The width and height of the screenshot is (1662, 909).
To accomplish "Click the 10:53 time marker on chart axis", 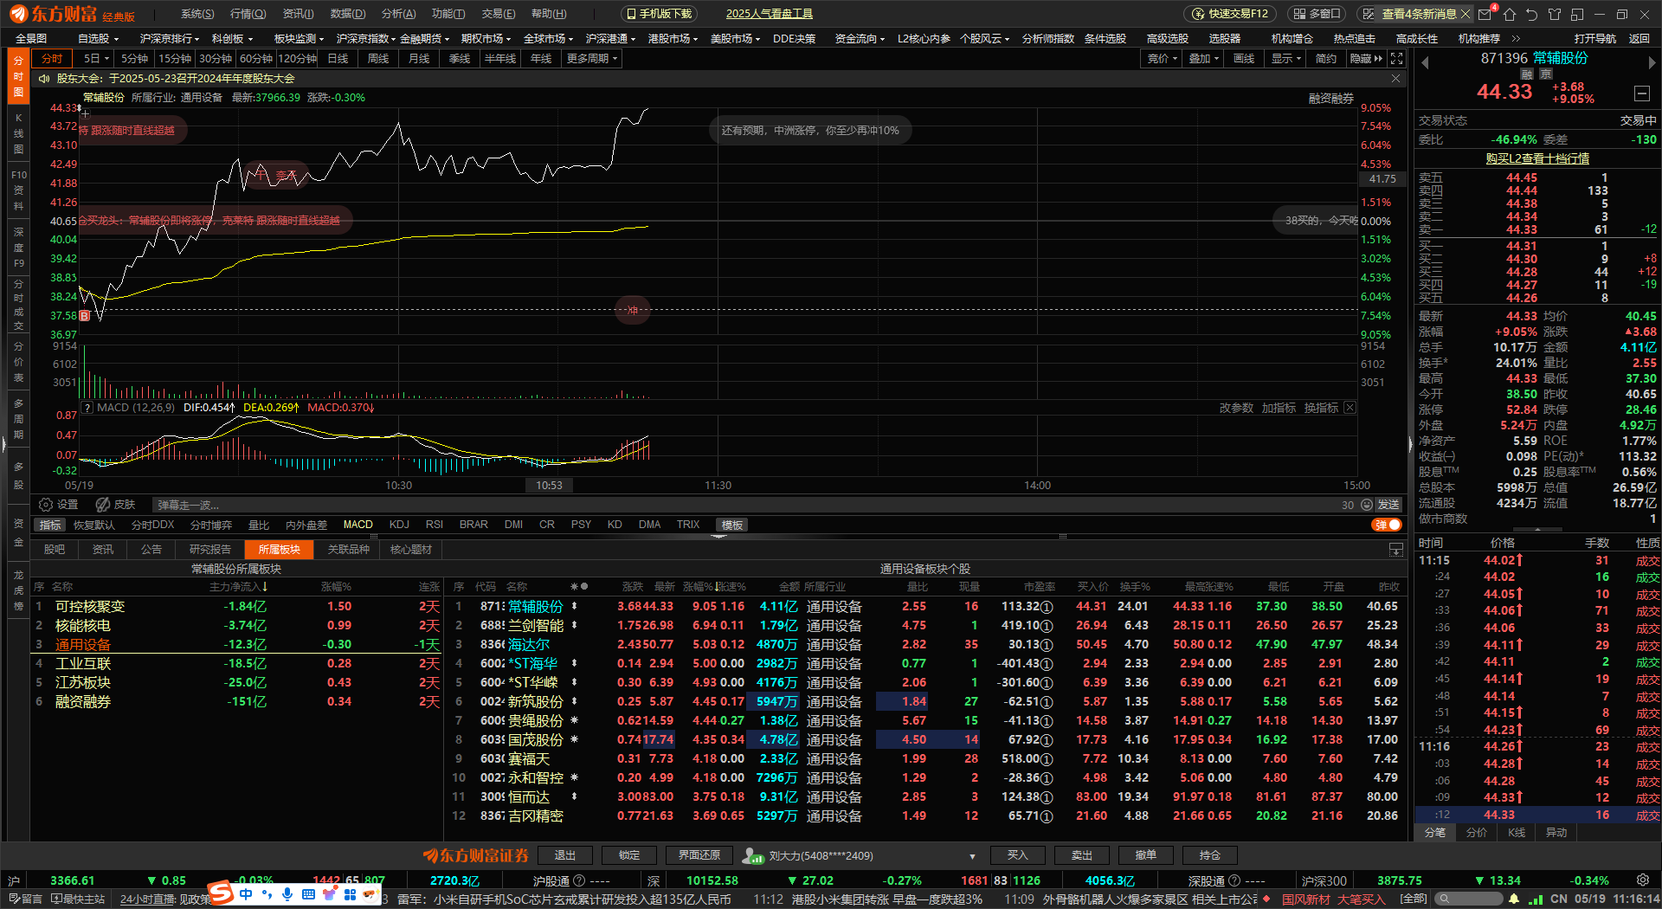I will 549,486.
